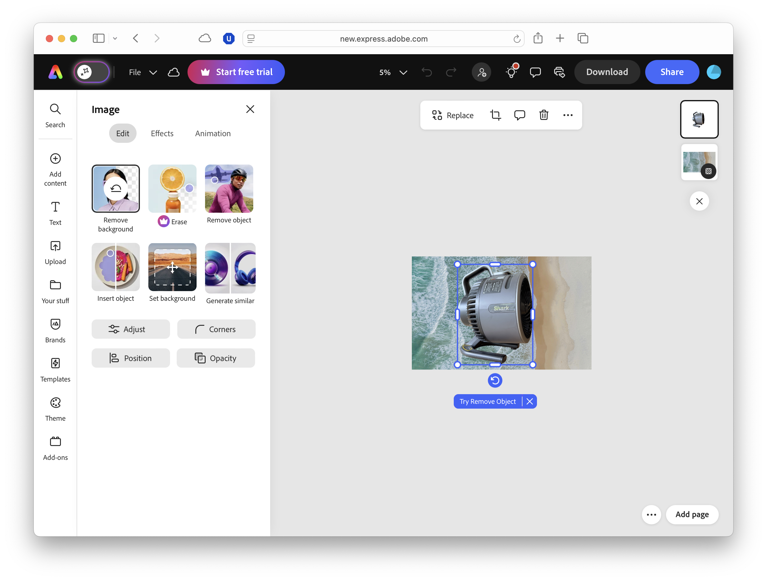Click Start free trial

pyautogui.click(x=236, y=72)
